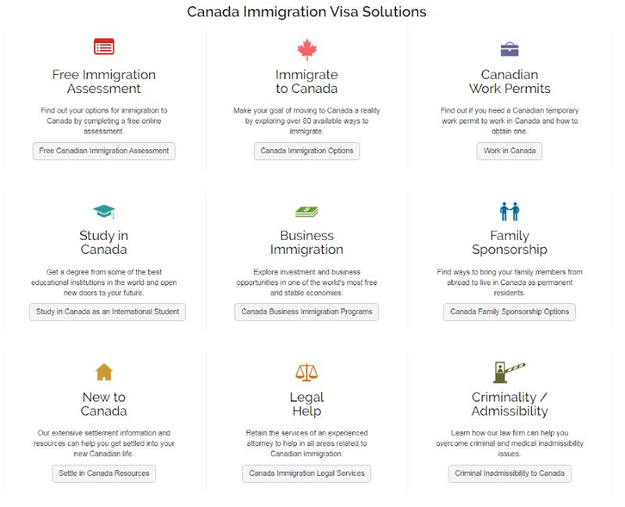
Task: Click the blue two-people Family Sponsorship icon
Action: click(509, 211)
